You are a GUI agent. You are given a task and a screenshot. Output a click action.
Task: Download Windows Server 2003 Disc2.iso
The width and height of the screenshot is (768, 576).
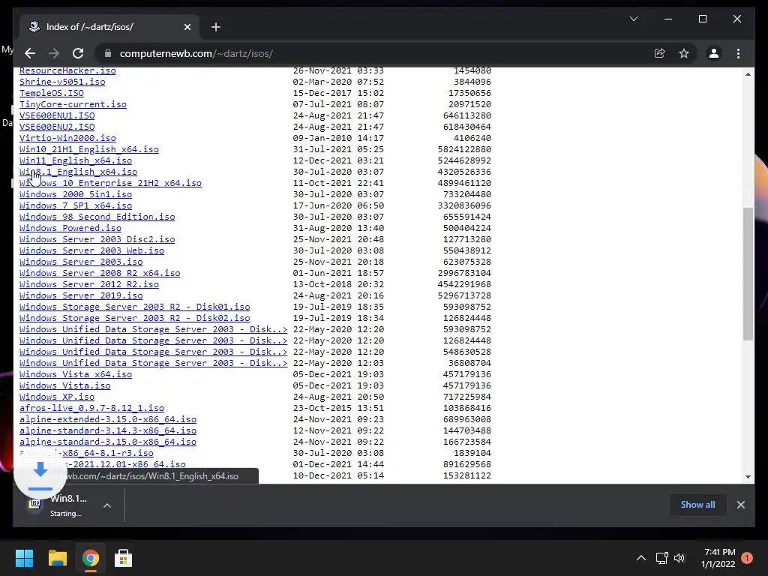point(97,239)
